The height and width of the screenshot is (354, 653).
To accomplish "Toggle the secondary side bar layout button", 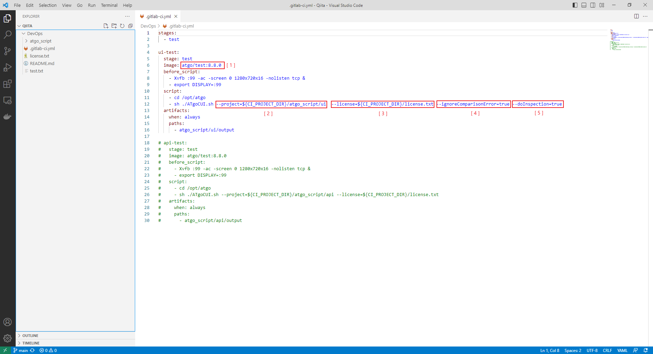I will (593, 5).
